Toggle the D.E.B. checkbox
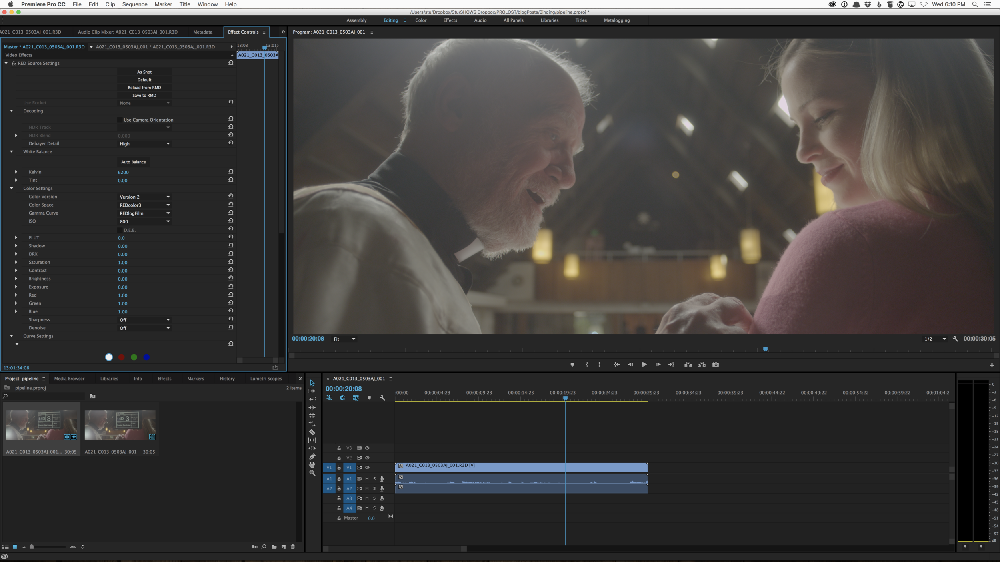This screenshot has width=1000, height=562. click(x=120, y=230)
